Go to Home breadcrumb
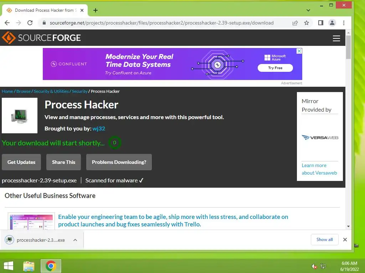365x273 pixels. pos(7,91)
